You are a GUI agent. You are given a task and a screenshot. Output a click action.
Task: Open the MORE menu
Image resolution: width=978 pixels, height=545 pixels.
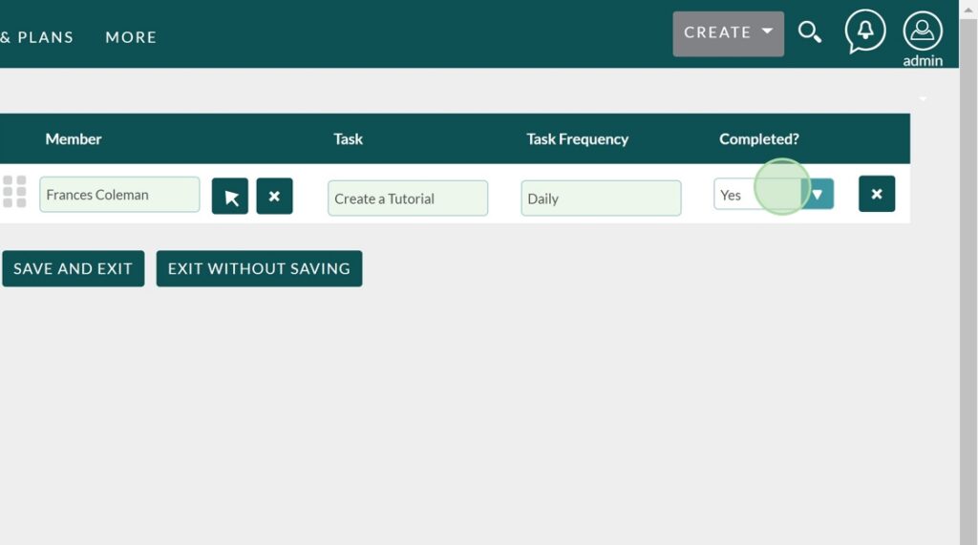[131, 37]
